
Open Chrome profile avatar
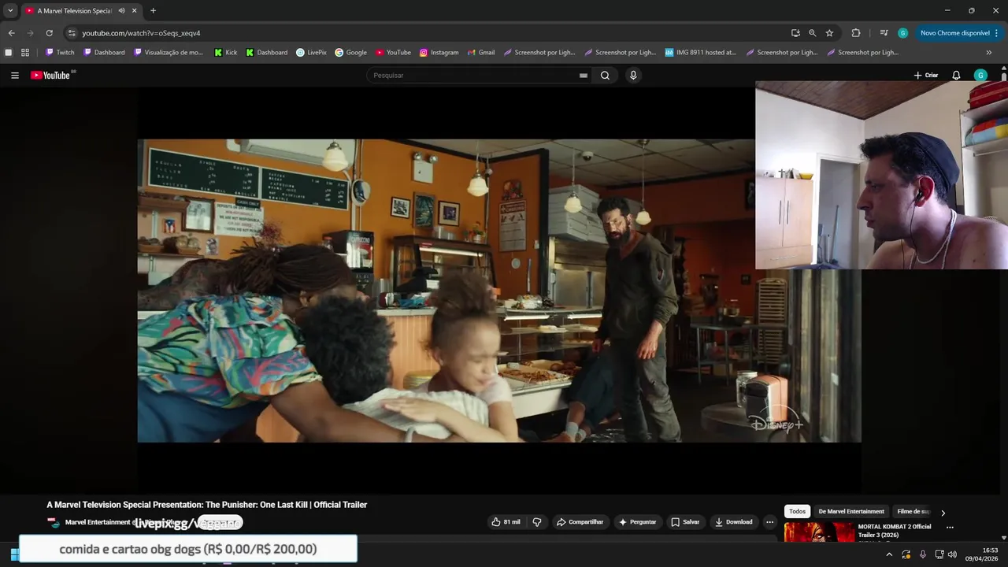click(902, 33)
